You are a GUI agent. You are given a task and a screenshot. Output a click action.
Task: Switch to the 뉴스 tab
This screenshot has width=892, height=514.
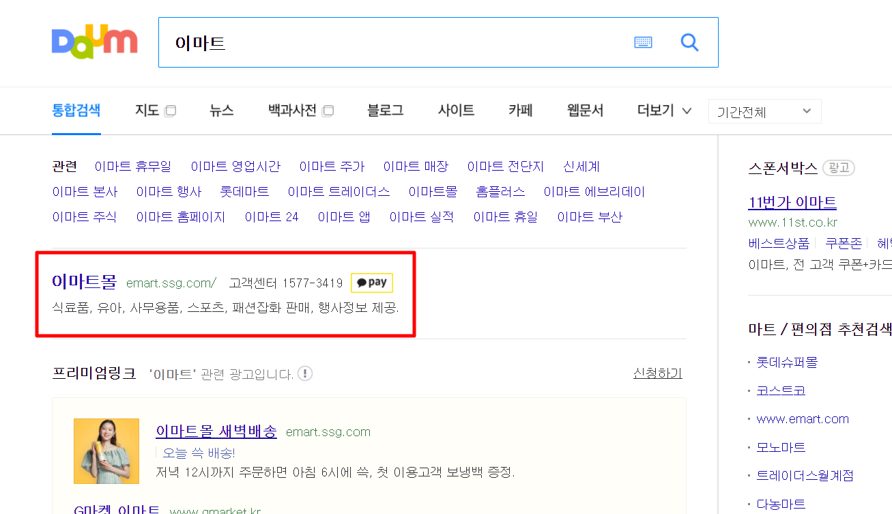(222, 111)
